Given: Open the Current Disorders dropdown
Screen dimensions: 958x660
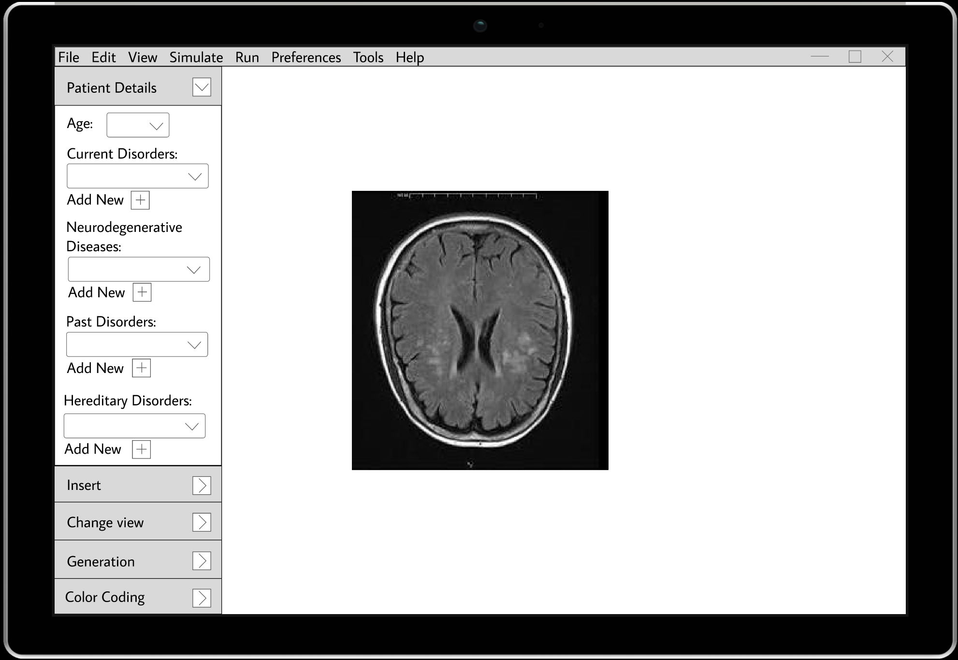Looking at the screenshot, I should pyautogui.click(x=138, y=176).
